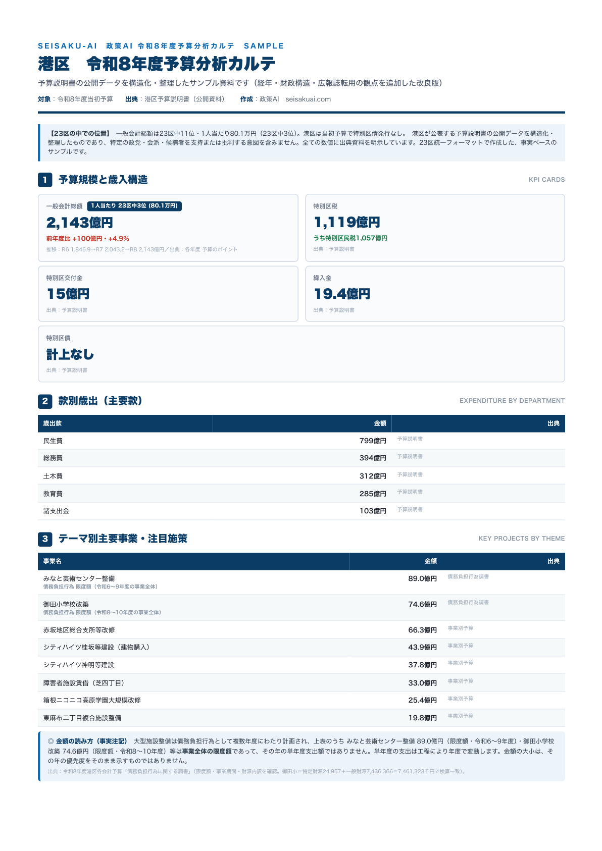Click the 繰入金 19.4億円 card
Image resolution: width=602 pixels, height=851 pixels.
click(x=435, y=294)
